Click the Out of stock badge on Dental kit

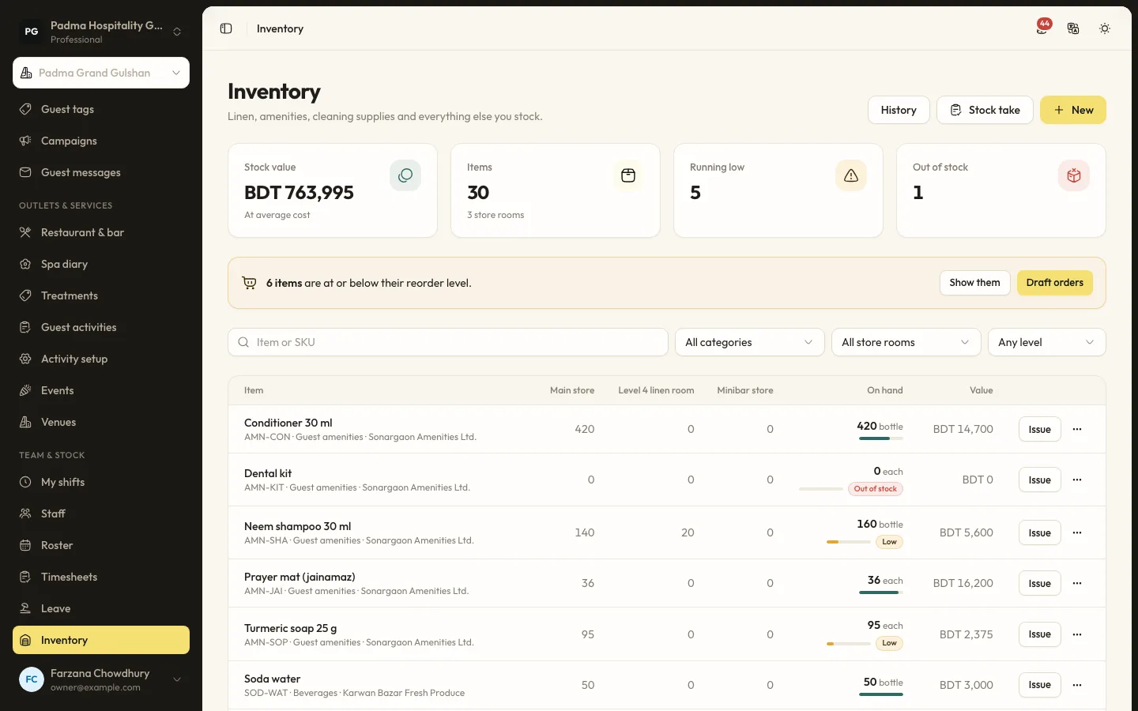point(876,489)
